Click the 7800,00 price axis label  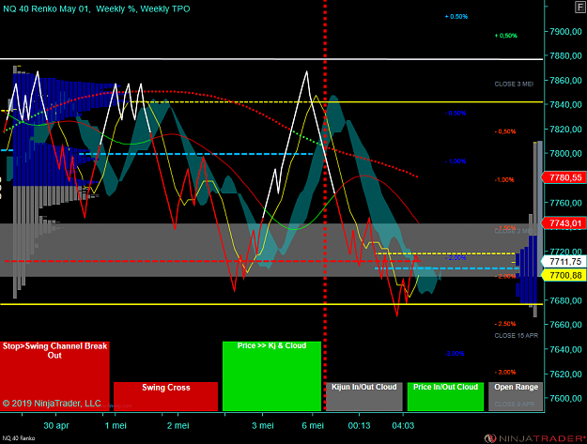(x=565, y=153)
